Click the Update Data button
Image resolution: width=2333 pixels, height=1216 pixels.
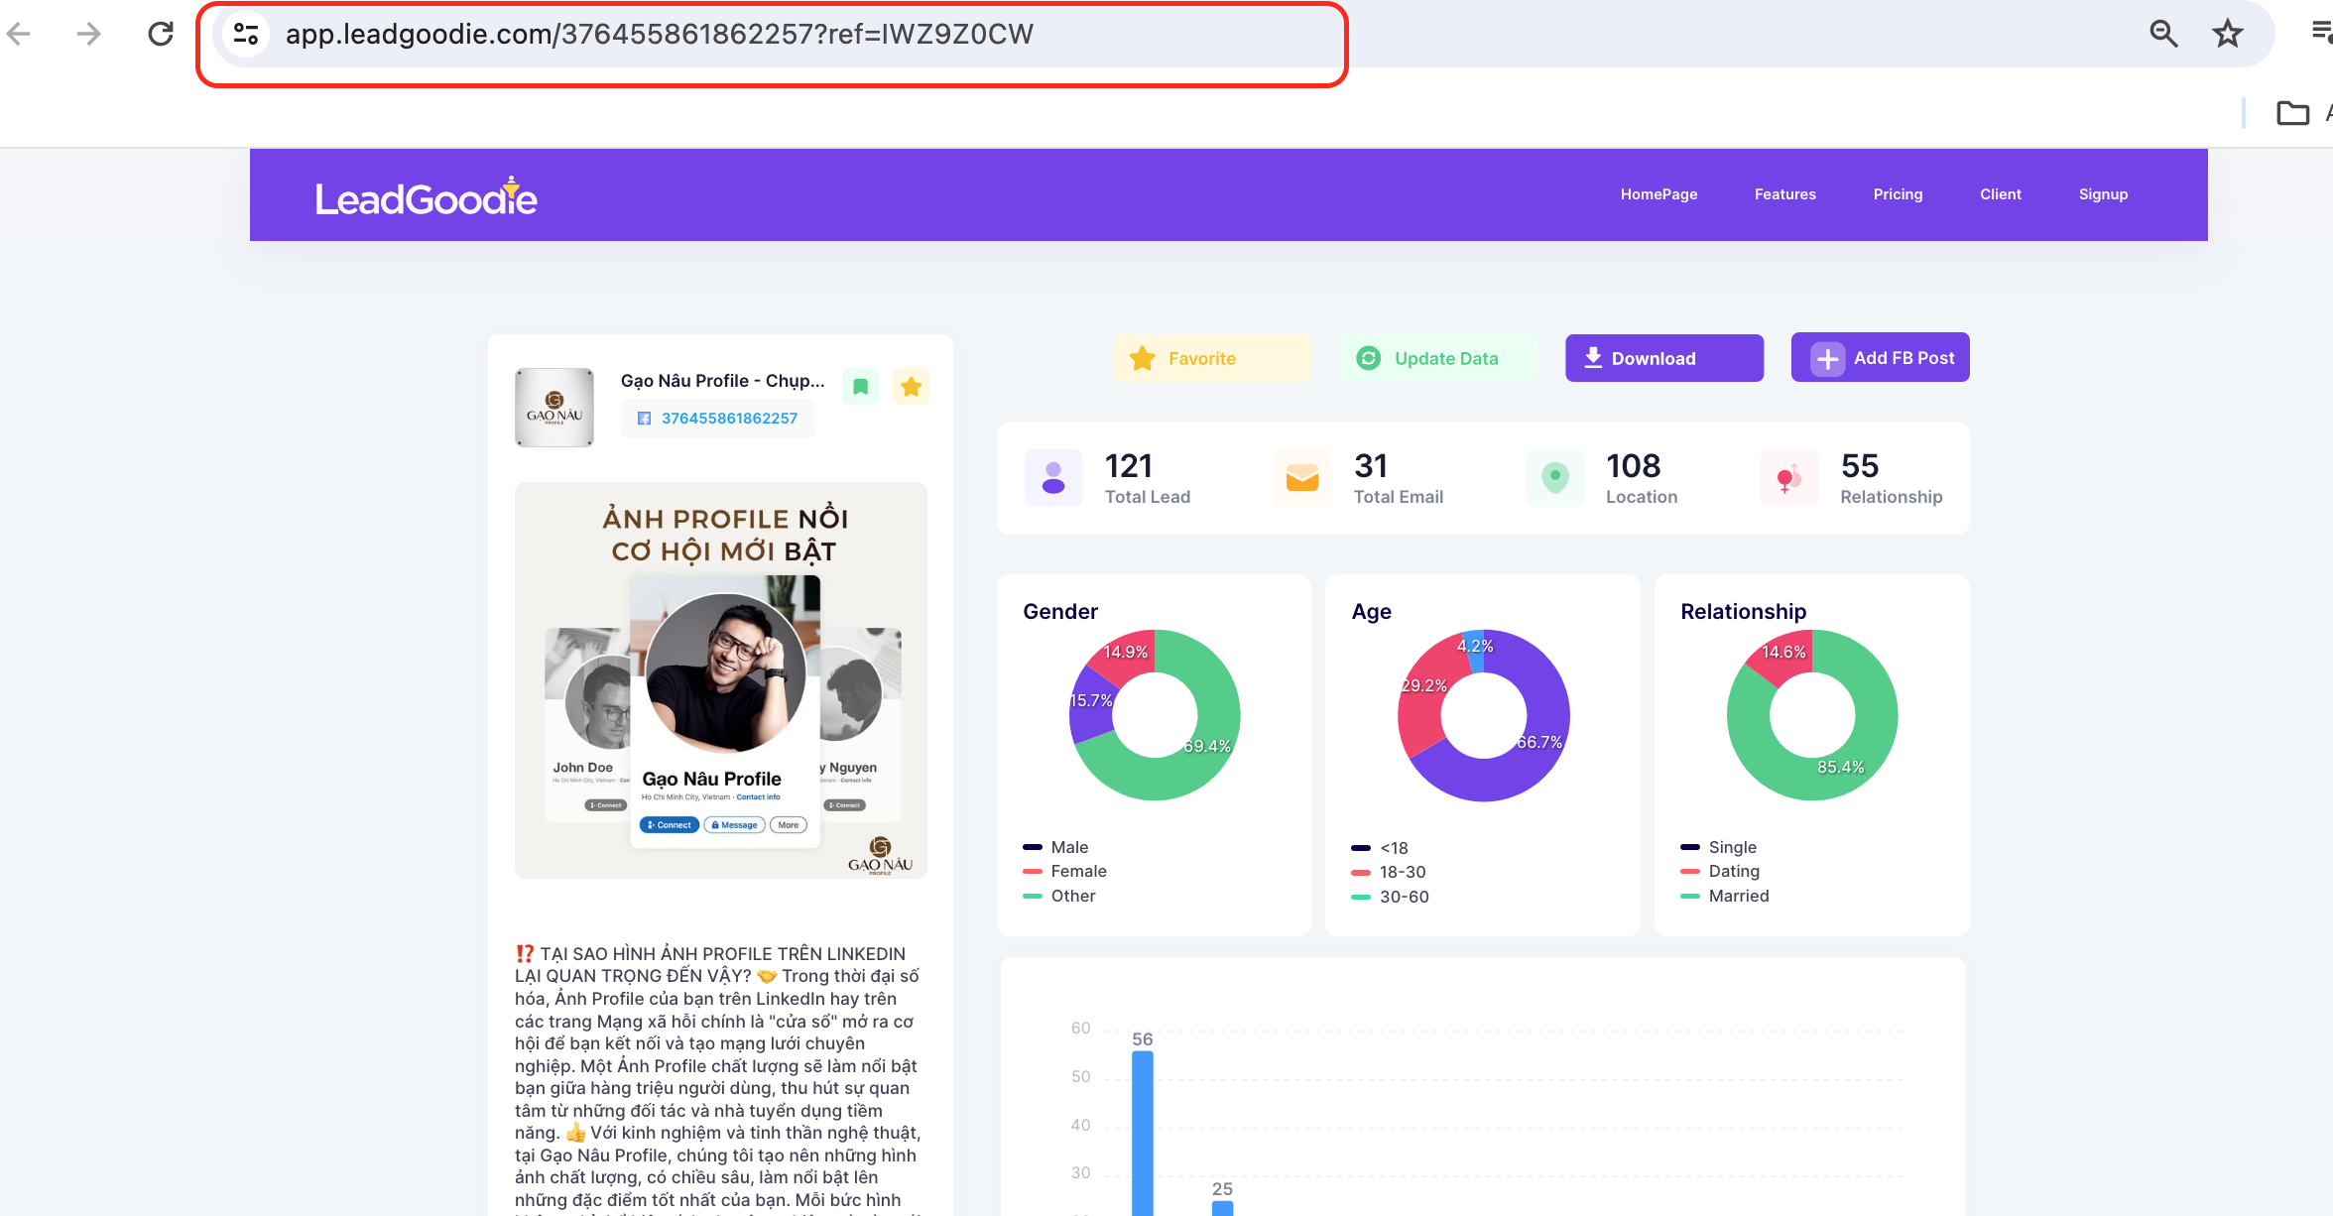[x=1436, y=358]
